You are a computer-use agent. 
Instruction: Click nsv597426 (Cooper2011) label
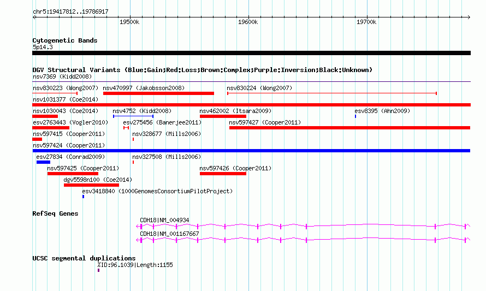(x=235, y=168)
